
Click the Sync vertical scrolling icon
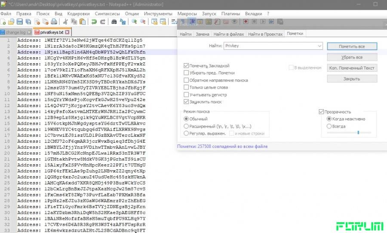(x=154, y=22)
